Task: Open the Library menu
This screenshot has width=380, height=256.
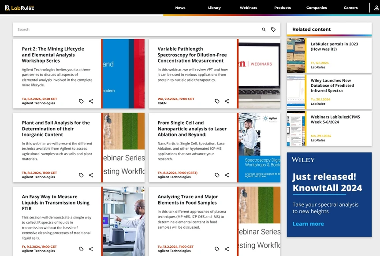Action: (215, 8)
